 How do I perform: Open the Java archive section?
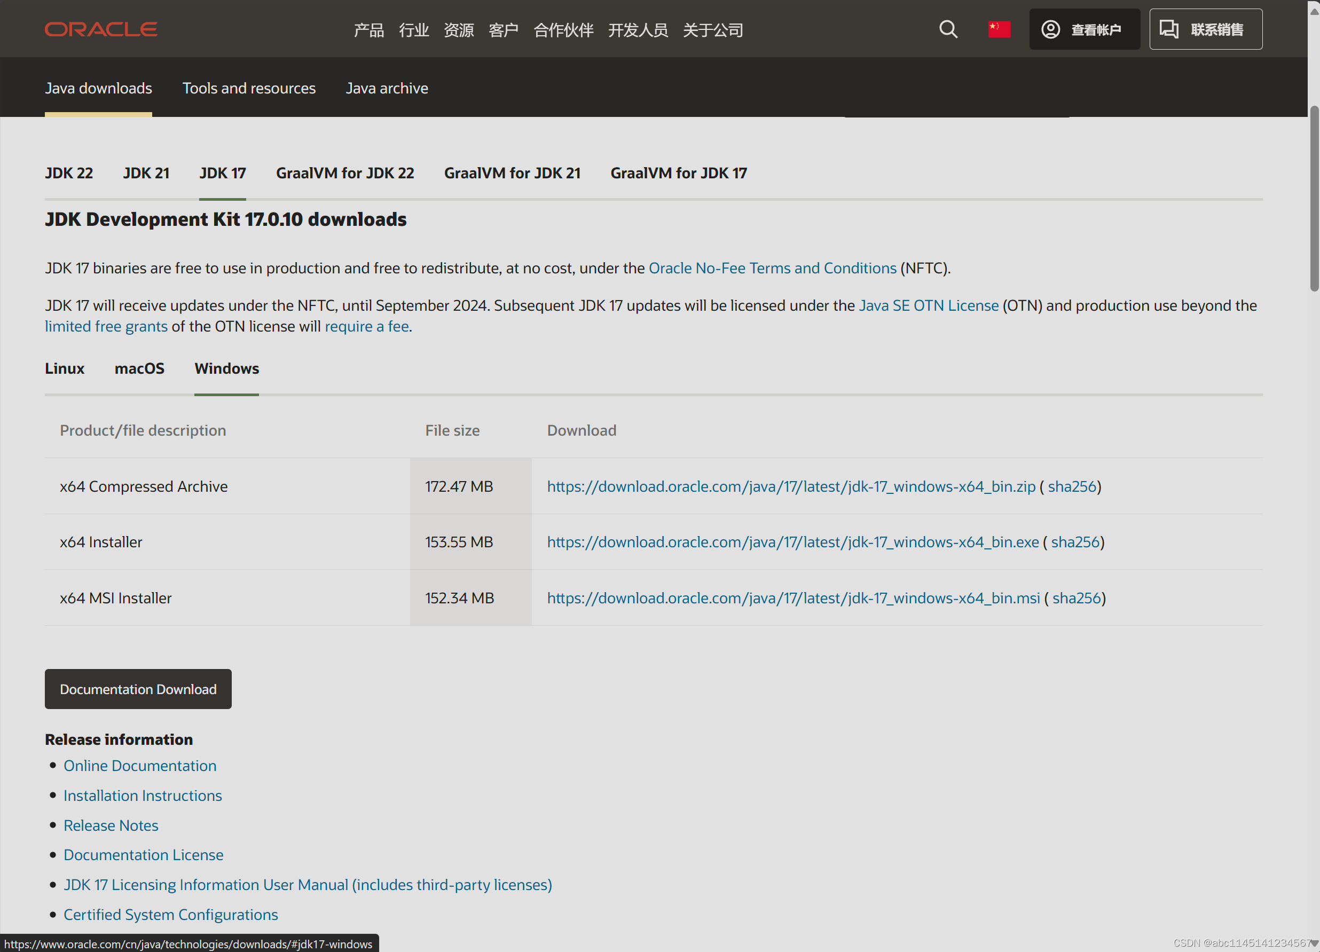pyautogui.click(x=387, y=88)
